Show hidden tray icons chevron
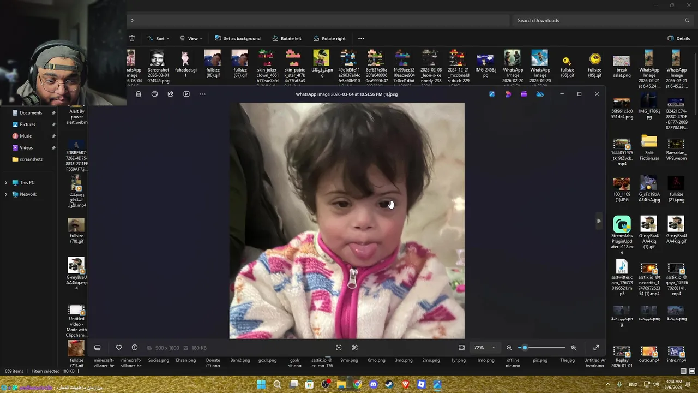 coord(609,384)
